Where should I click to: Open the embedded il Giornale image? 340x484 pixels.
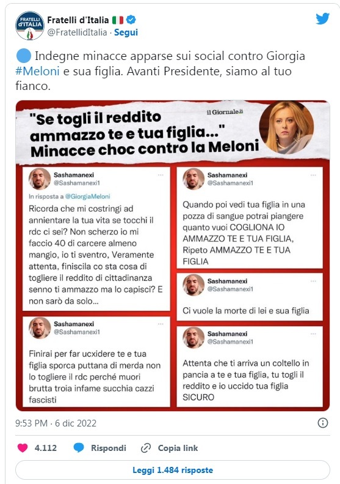click(x=173, y=256)
